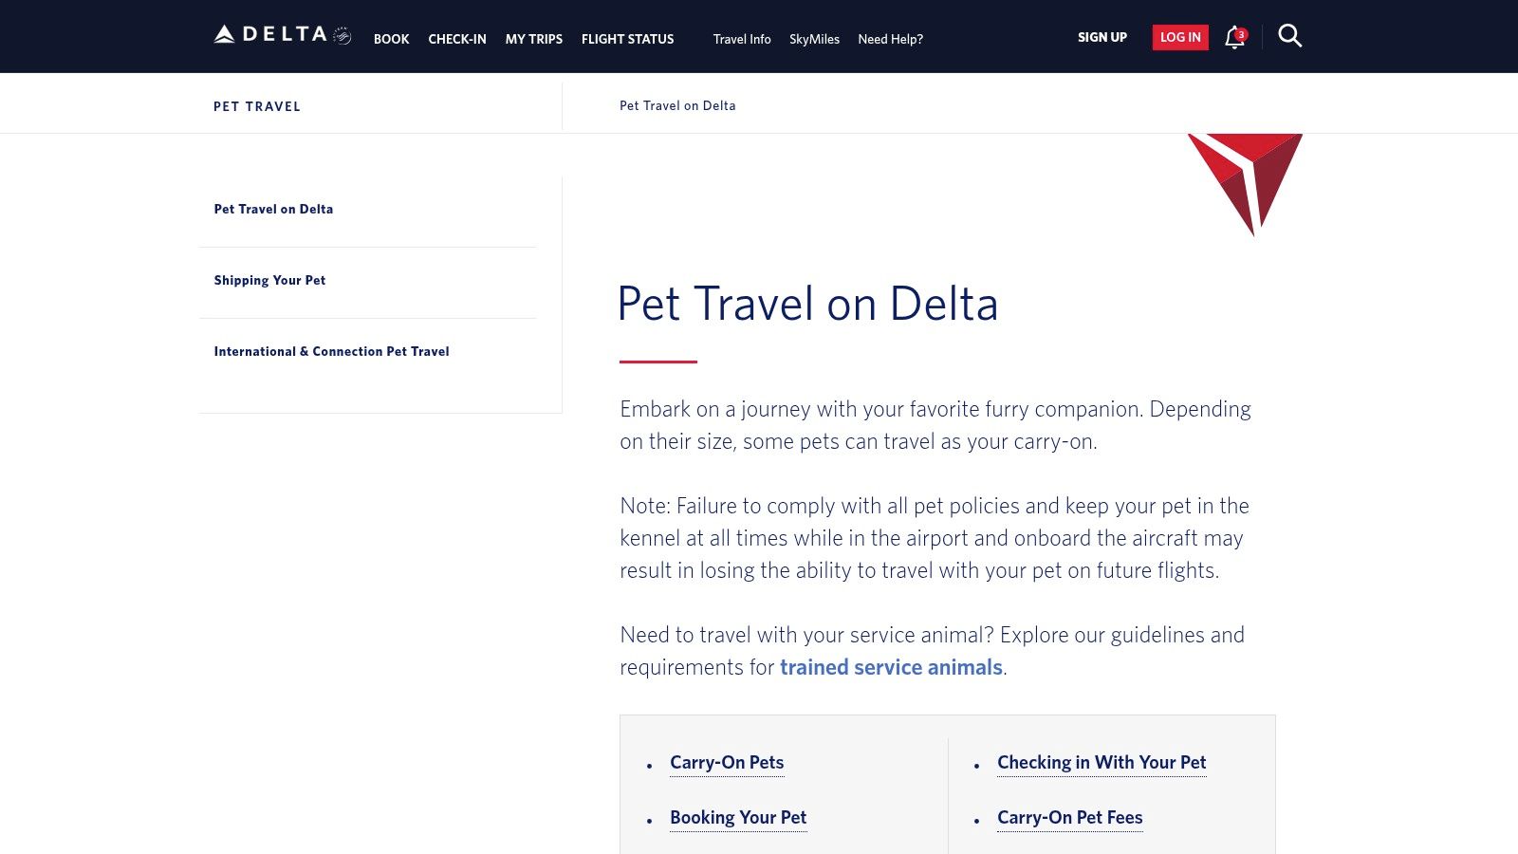The width and height of the screenshot is (1518, 854).
Task: Open the trained service animals link
Action: coord(890,667)
